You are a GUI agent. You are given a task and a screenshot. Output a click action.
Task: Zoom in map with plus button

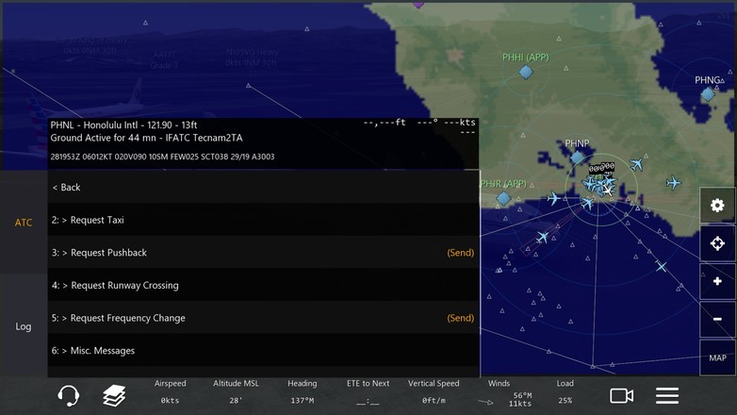click(x=717, y=281)
